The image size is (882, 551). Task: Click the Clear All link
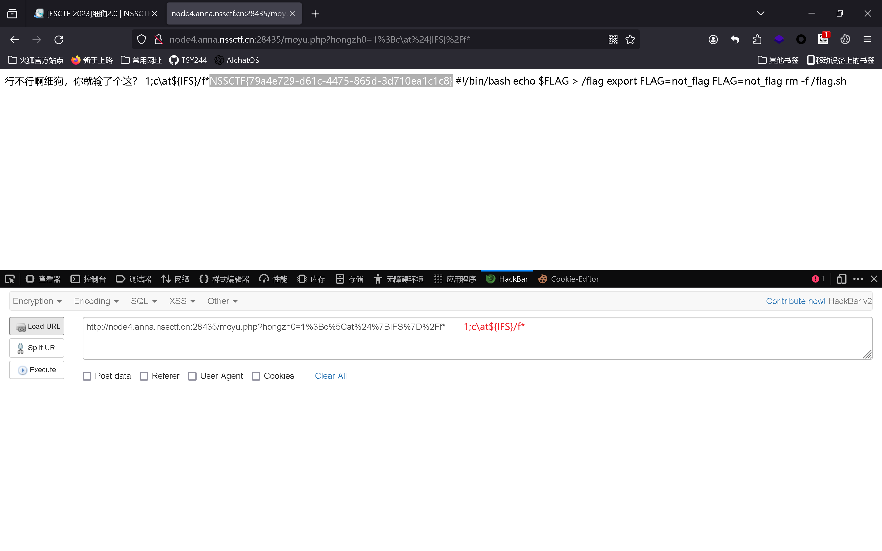point(331,376)
